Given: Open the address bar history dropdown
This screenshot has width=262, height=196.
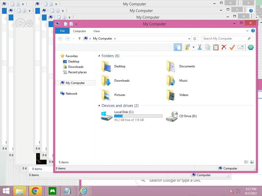Looking at the screenshot, I should pyautogui.click(x=189, y=39).
